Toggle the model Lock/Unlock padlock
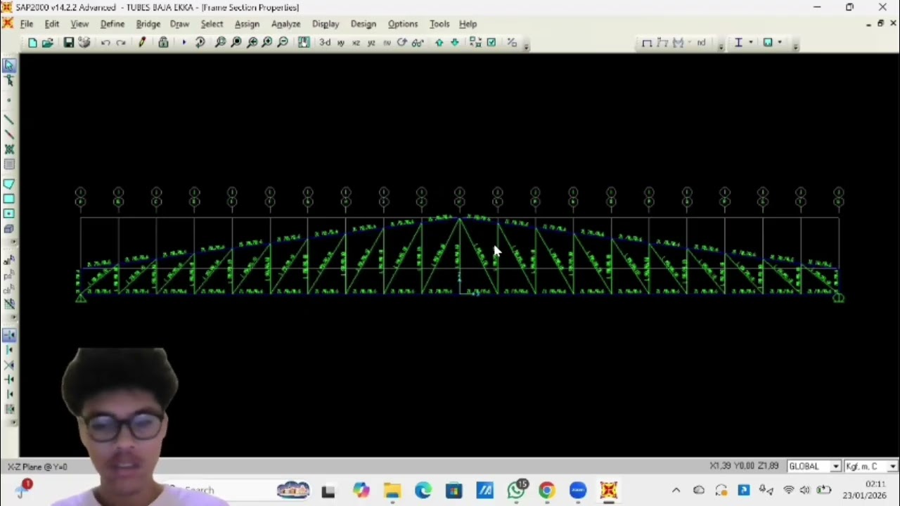900x506 pixels. click(x=163, y=43)
